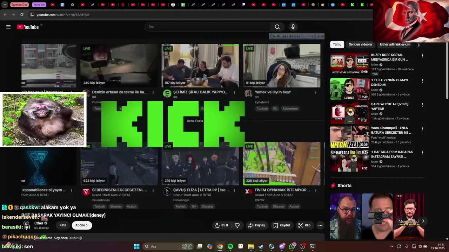This screenshot has height=252, width=449.
Task: Open Discord from the taskbar
Action: [x=282, y=246]
